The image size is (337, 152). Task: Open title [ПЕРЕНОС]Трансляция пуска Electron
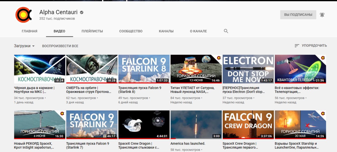click(x=244, y=90)
